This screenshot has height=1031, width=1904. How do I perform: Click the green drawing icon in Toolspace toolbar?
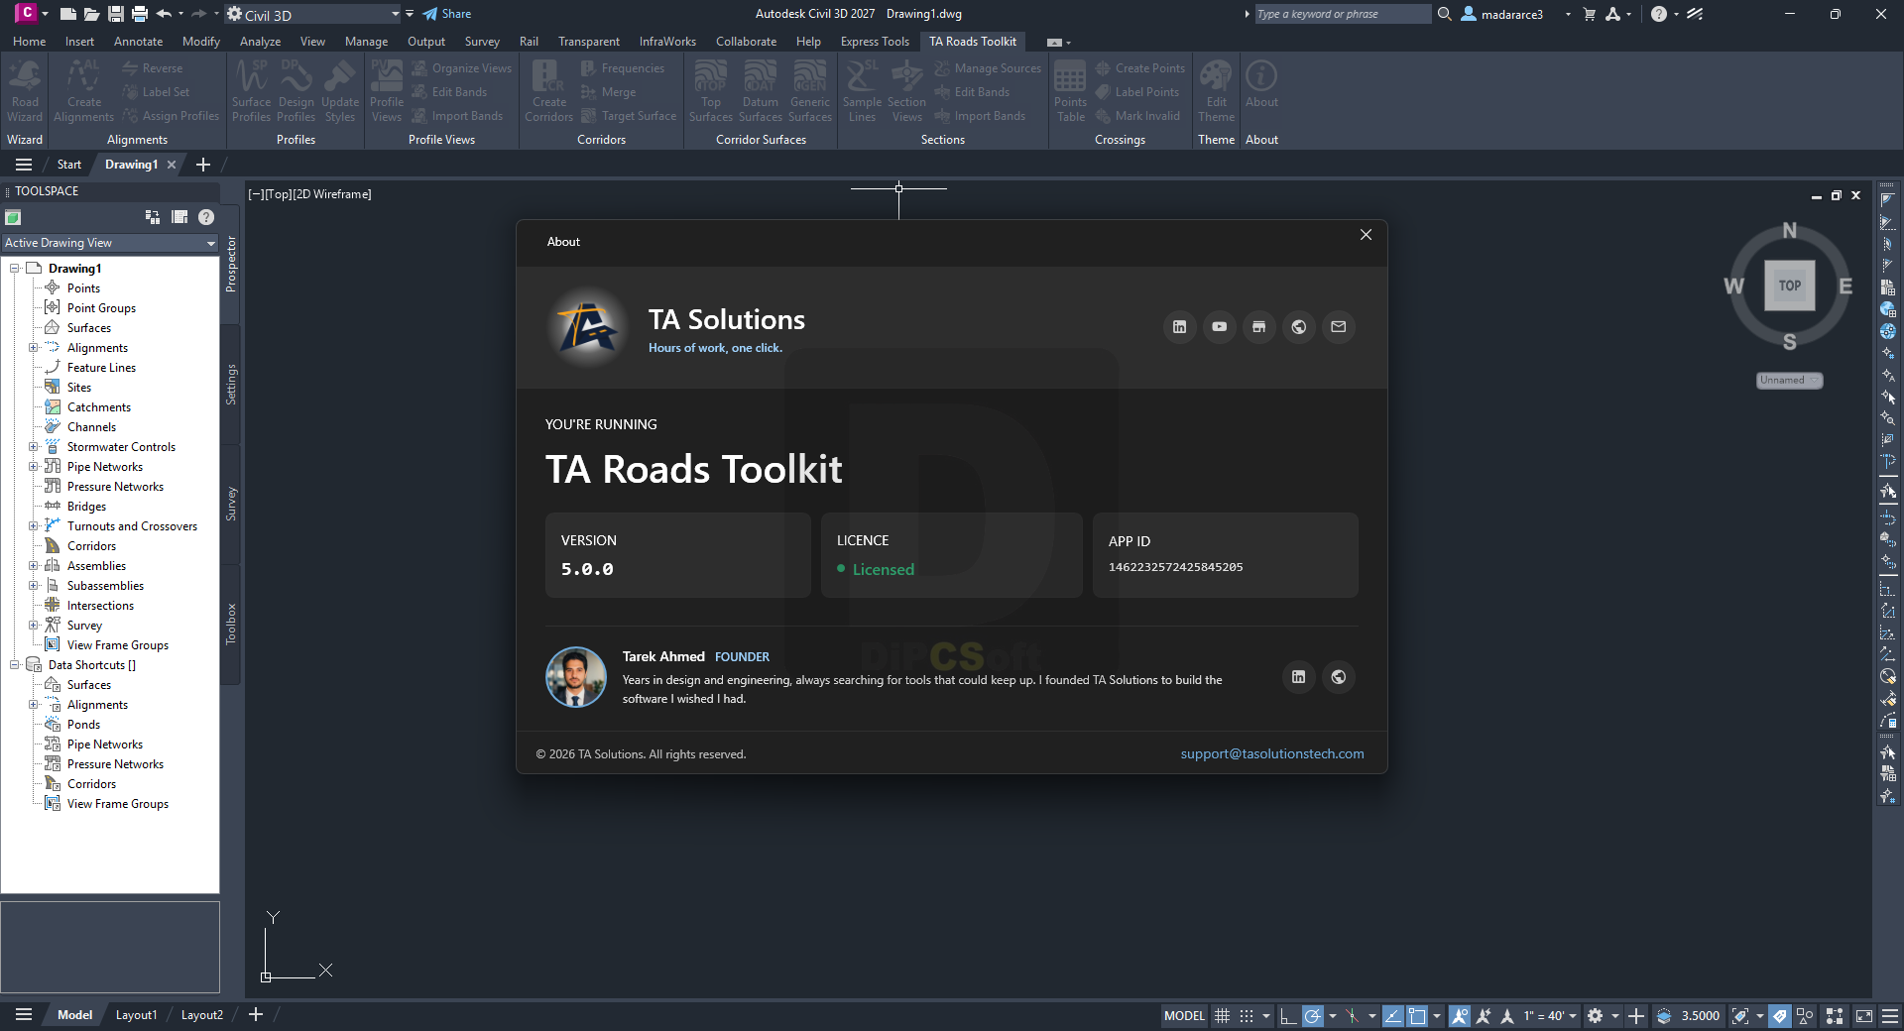click(x=13, y=217)
